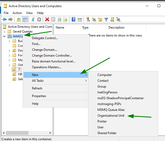Create new Contact from submenu
165x141 pixels.
123,81
